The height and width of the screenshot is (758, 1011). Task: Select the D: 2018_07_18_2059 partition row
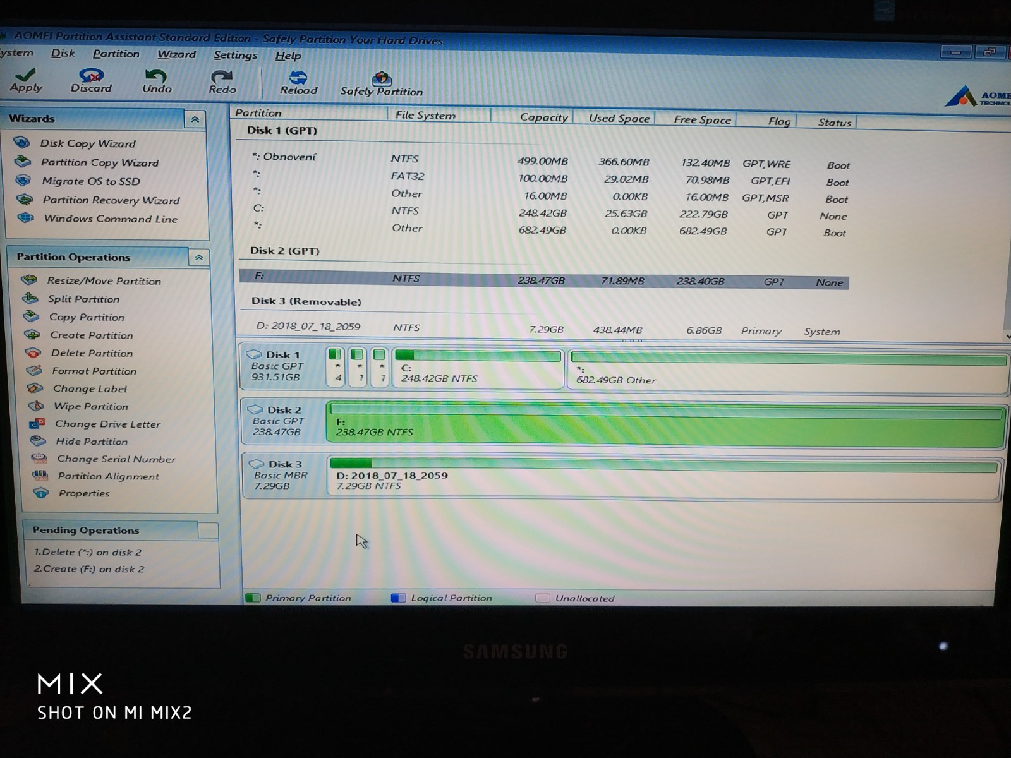click(547, 328)
